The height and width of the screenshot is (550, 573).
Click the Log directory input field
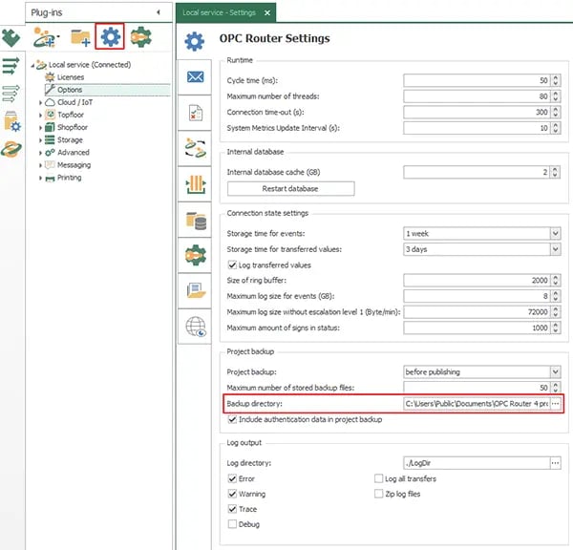pos(475,463)
